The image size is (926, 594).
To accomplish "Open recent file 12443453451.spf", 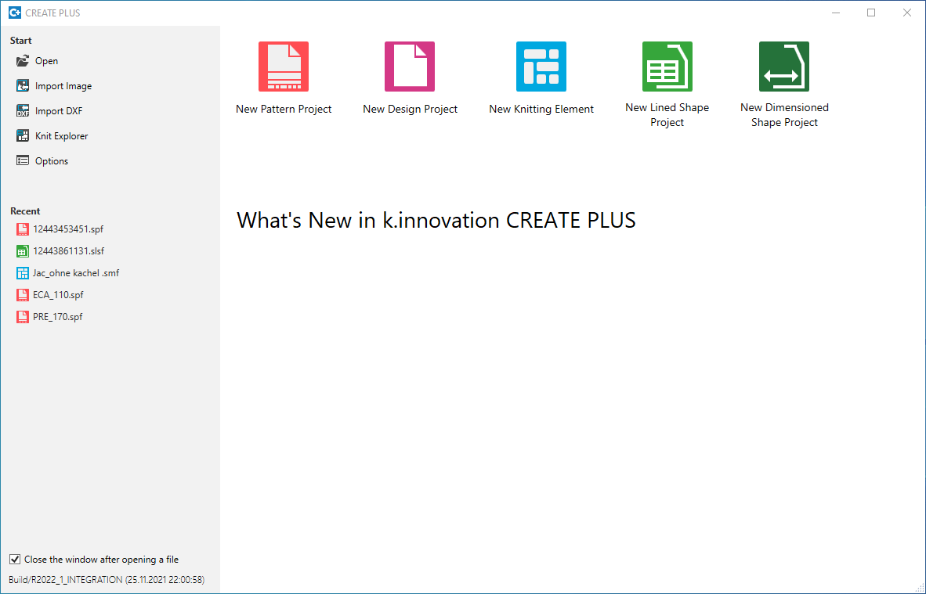I will tap(68, 229).
